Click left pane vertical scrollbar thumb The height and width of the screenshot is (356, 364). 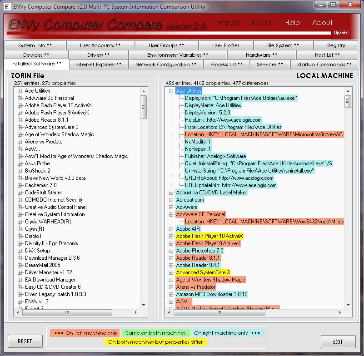tap(144, 107)
